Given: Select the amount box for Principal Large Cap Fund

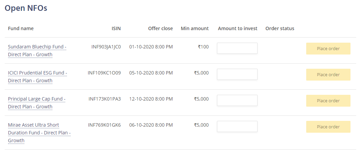Looking at the screenshot, I should pyautogui.click(x=237, y=101).
